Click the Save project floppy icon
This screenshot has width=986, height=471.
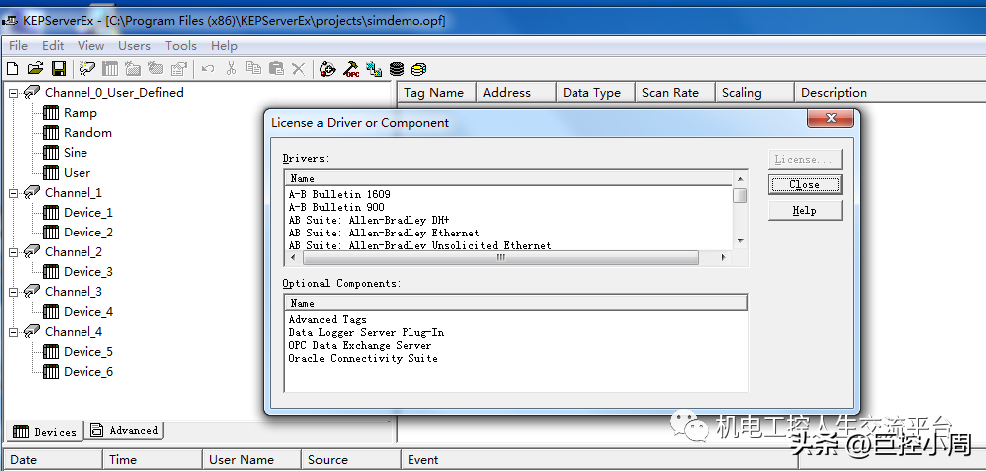pyautogui.click(x=59, y=69)
